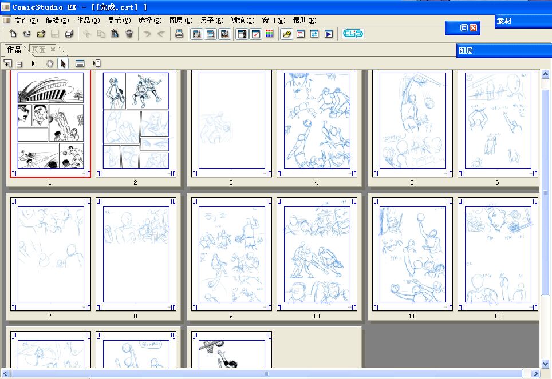Restore the inner document window

(464, 28)
